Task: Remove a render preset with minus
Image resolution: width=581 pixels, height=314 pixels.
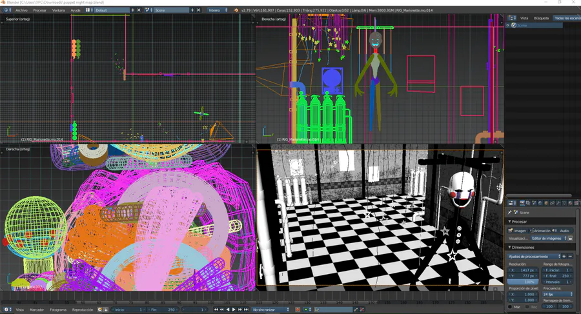Action: click(x=570, y=256)
